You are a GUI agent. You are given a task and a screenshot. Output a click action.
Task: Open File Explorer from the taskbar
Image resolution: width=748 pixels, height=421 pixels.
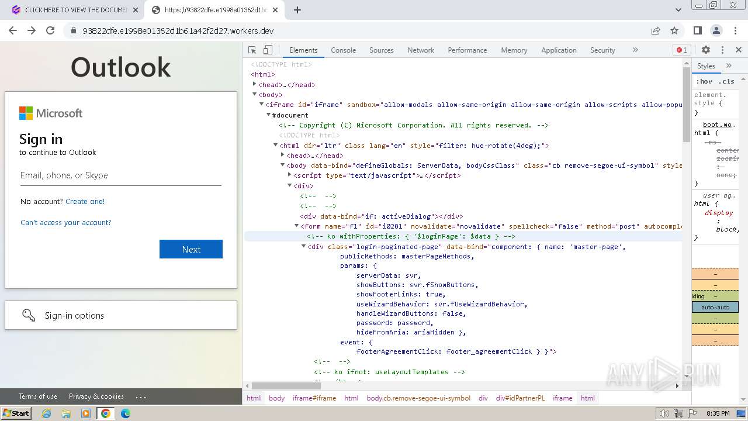66,413
